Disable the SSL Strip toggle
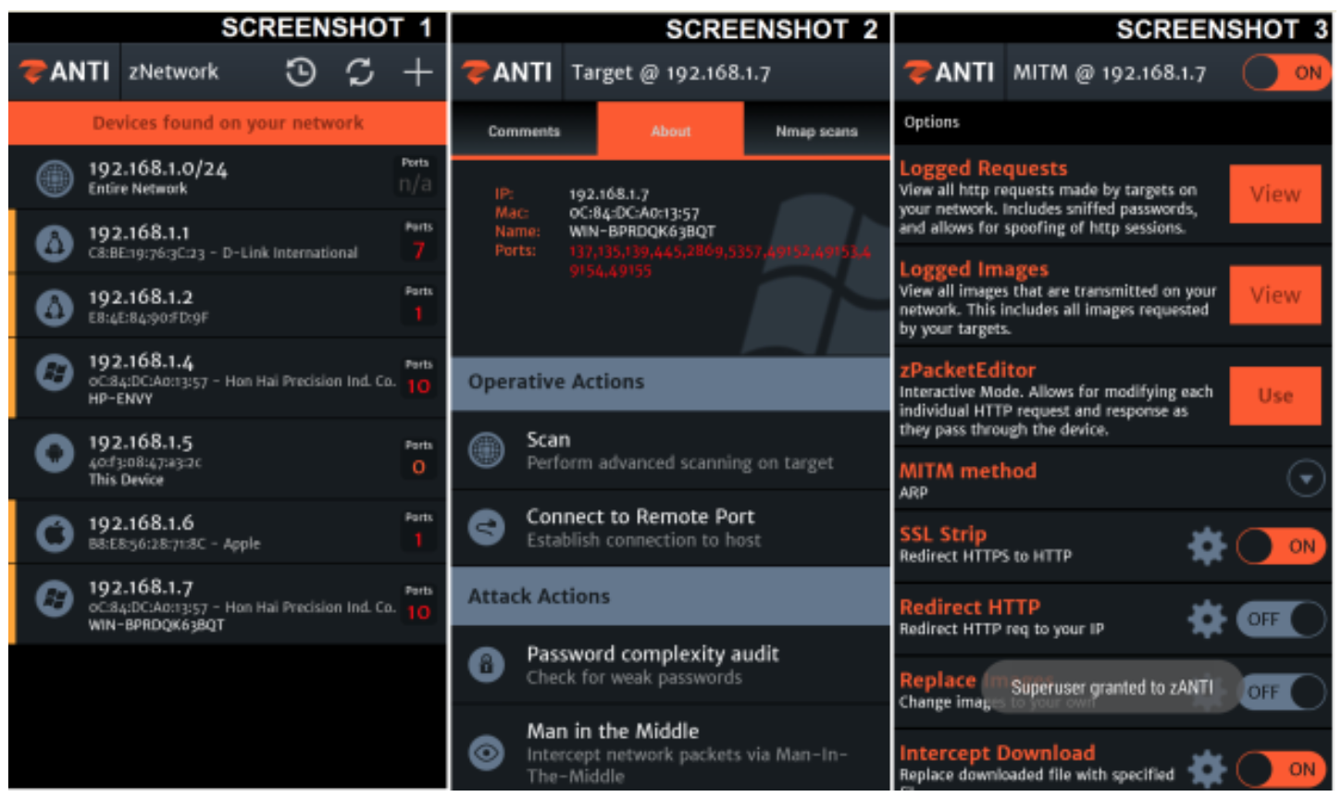 click(x=1282, y=546)
